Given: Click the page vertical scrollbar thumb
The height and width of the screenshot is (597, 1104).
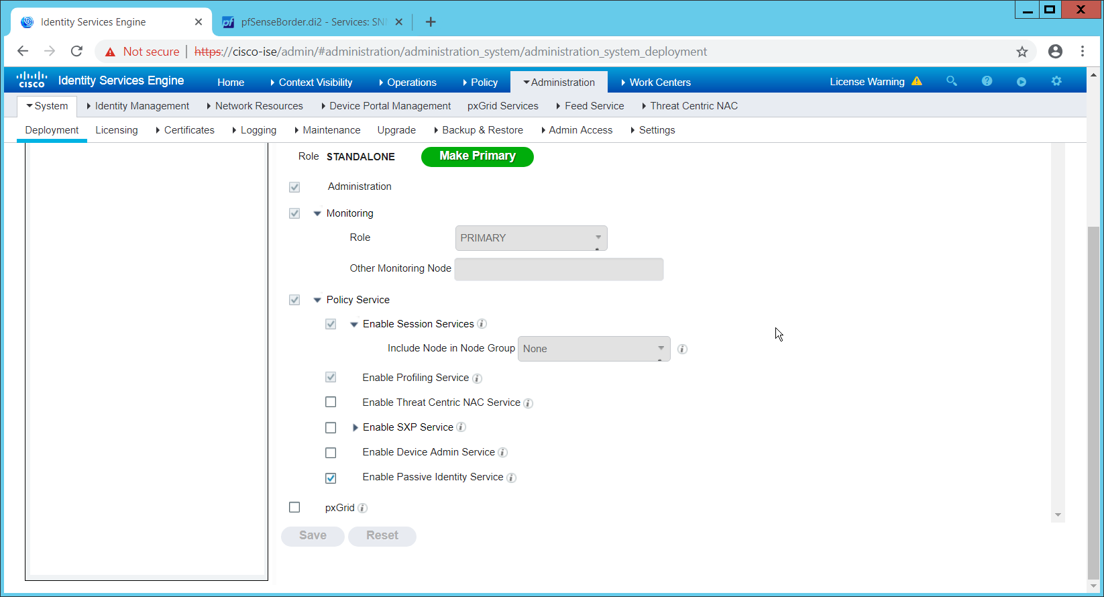Looking at the screenshot, I should (1093, 402).
